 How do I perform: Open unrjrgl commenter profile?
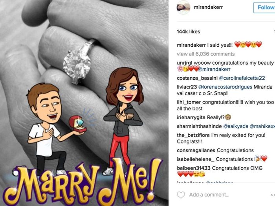tap(185, 63)
